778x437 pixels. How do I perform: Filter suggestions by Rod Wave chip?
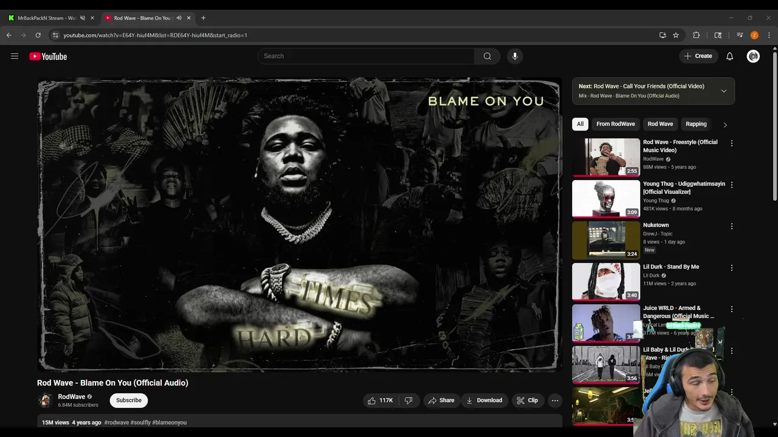660,124
